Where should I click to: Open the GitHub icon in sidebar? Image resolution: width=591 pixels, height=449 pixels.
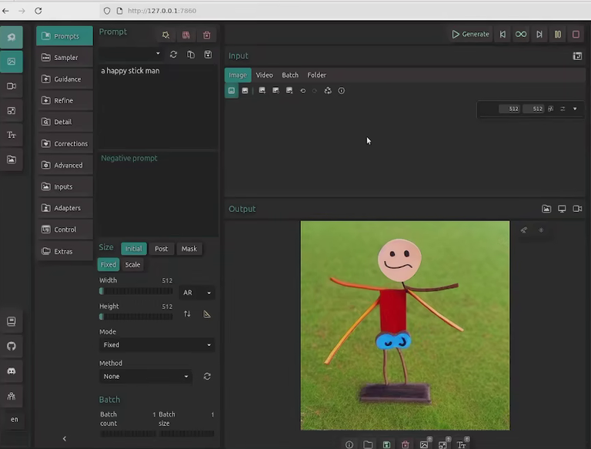click(x=12, y=346)
